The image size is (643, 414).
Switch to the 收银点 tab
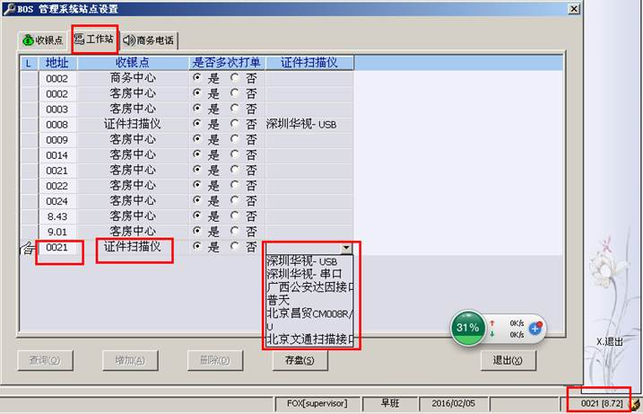pos(43,40)
